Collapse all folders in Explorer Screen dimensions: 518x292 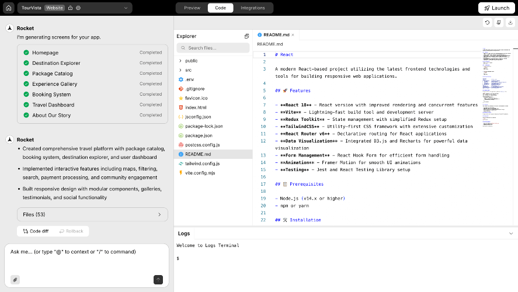point(246,36)
